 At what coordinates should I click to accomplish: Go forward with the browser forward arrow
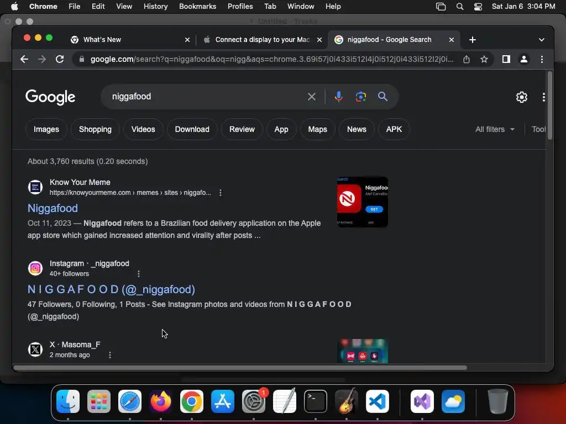pyautogui.click(x=42, y=59)
